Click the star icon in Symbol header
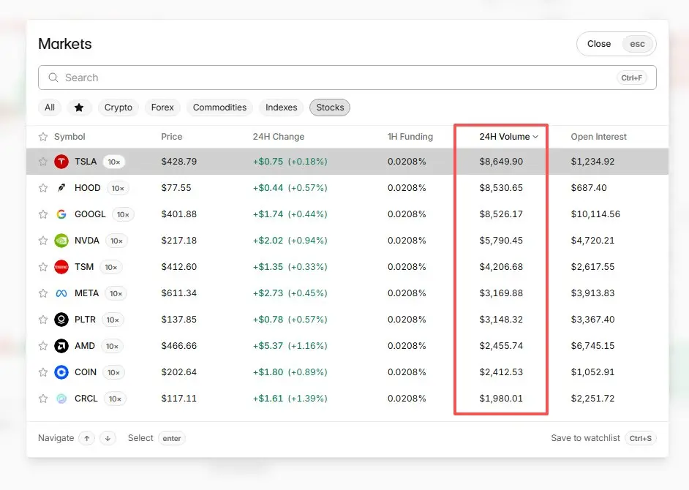Image resolution: width=689 pixels, height=490 pixels. point(43,137)
